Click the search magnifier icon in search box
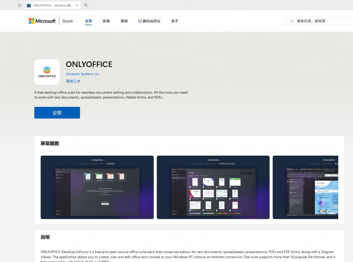Screen dimensions: 353x262 292,21
